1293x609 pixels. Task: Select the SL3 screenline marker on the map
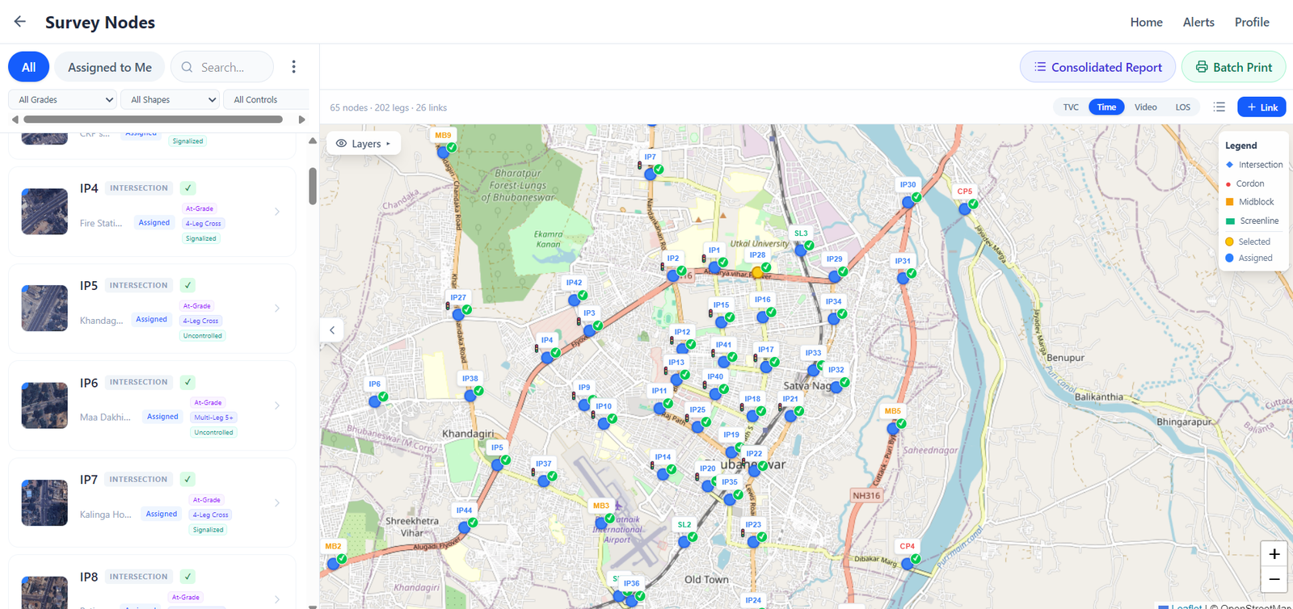pos(800,250)
